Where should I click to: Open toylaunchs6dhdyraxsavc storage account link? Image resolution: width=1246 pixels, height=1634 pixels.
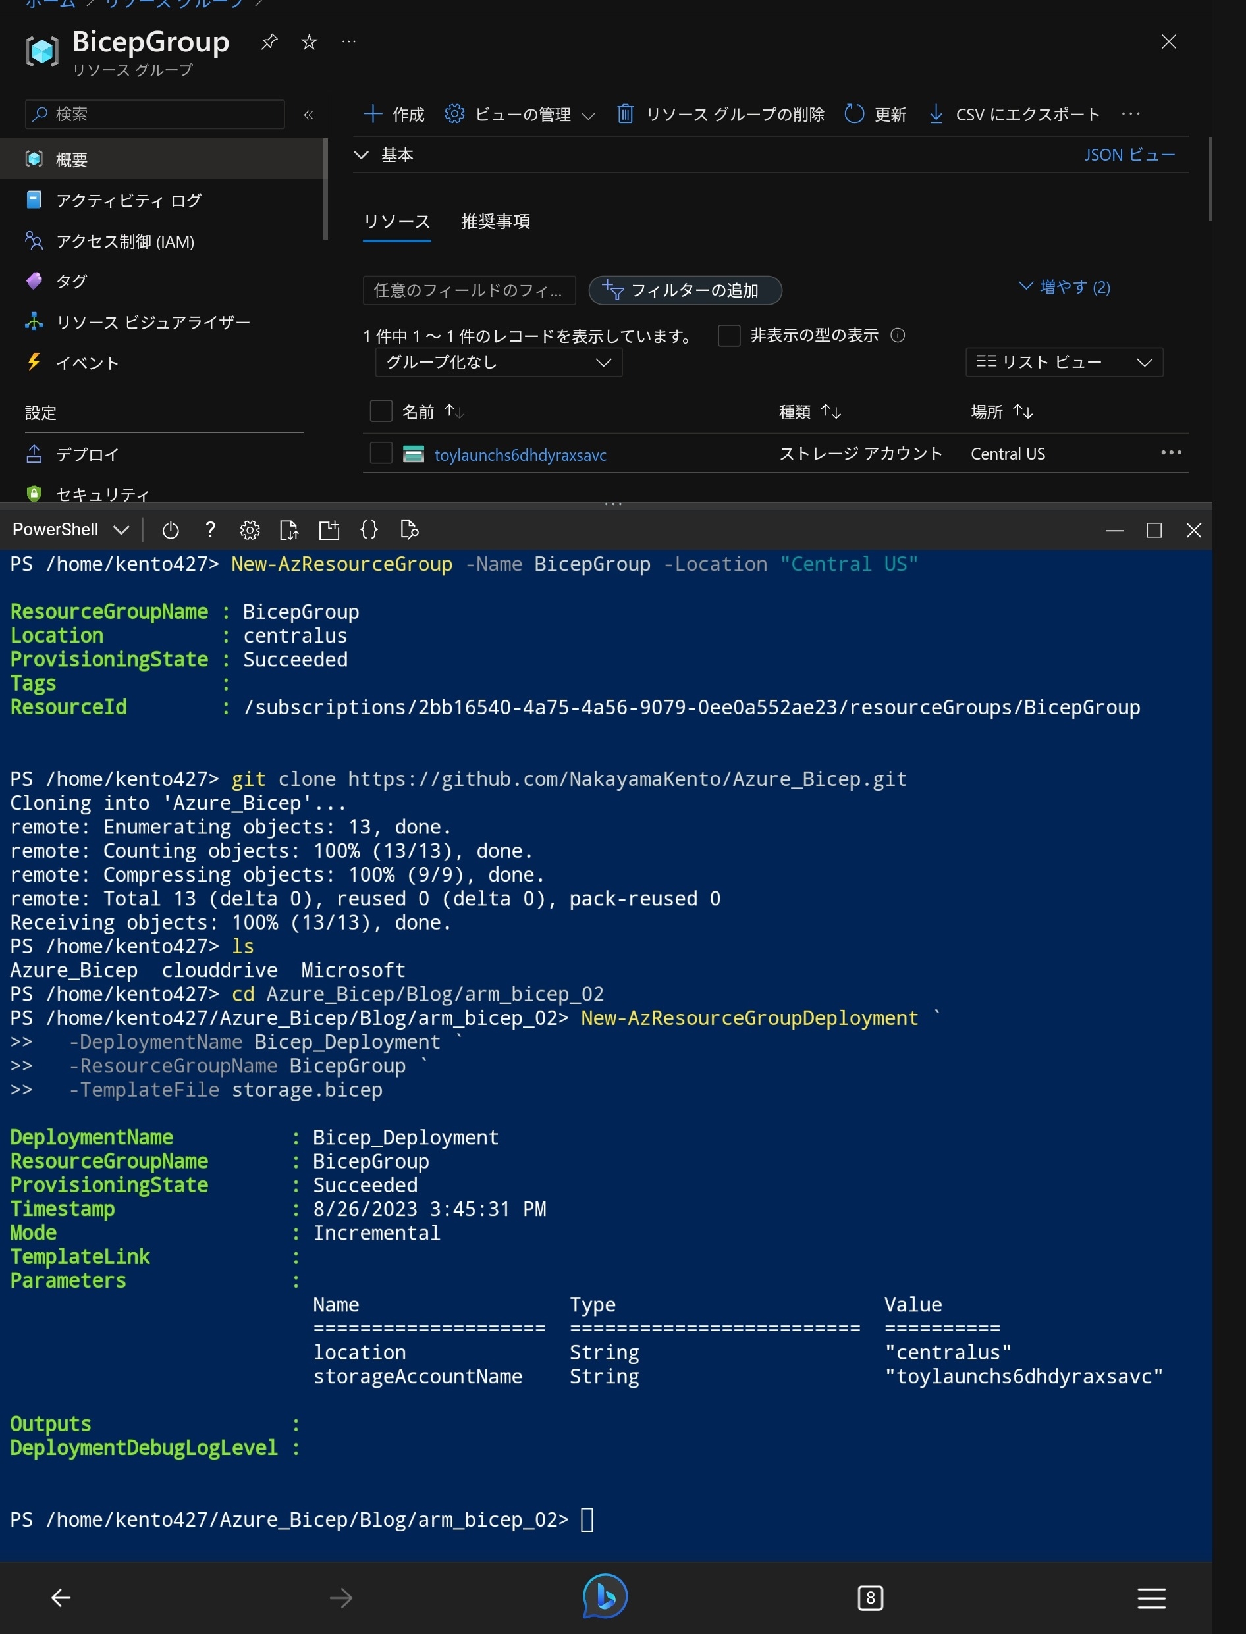(520, 454)
